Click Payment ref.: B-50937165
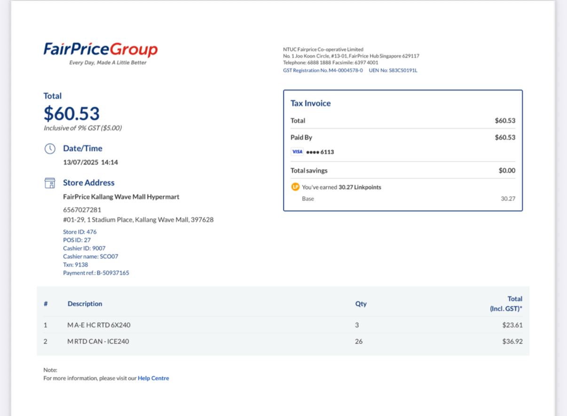Viewport: 567px width, 416px height. (x=96, y=273)
